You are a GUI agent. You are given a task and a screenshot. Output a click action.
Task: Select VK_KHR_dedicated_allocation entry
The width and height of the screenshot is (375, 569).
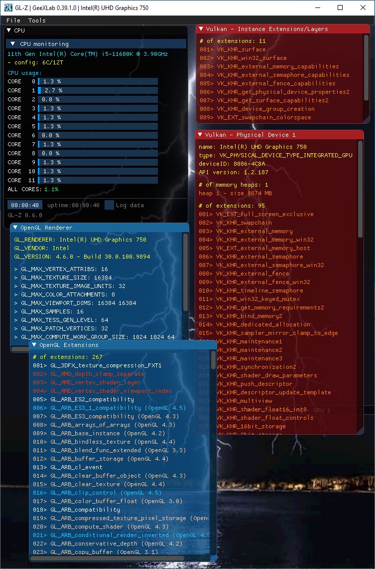coord(254,324)
